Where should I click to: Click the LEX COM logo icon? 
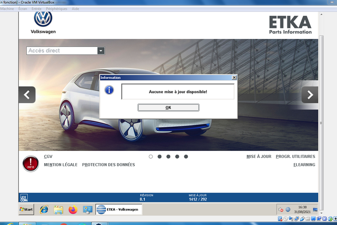pos(24,198)
